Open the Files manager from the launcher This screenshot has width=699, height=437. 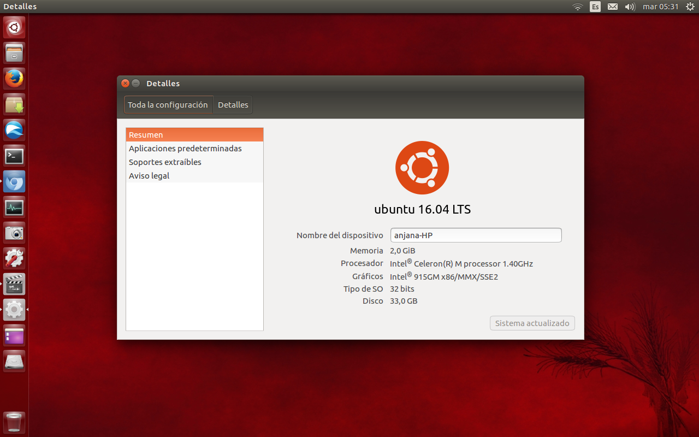pos(14,53)
